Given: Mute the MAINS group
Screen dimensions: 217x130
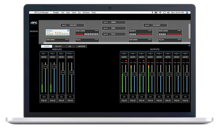Looking at the screenshot, I should tap(106, 22).
